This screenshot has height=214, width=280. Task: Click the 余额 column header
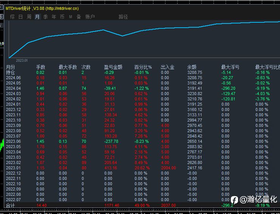point(192,67)
